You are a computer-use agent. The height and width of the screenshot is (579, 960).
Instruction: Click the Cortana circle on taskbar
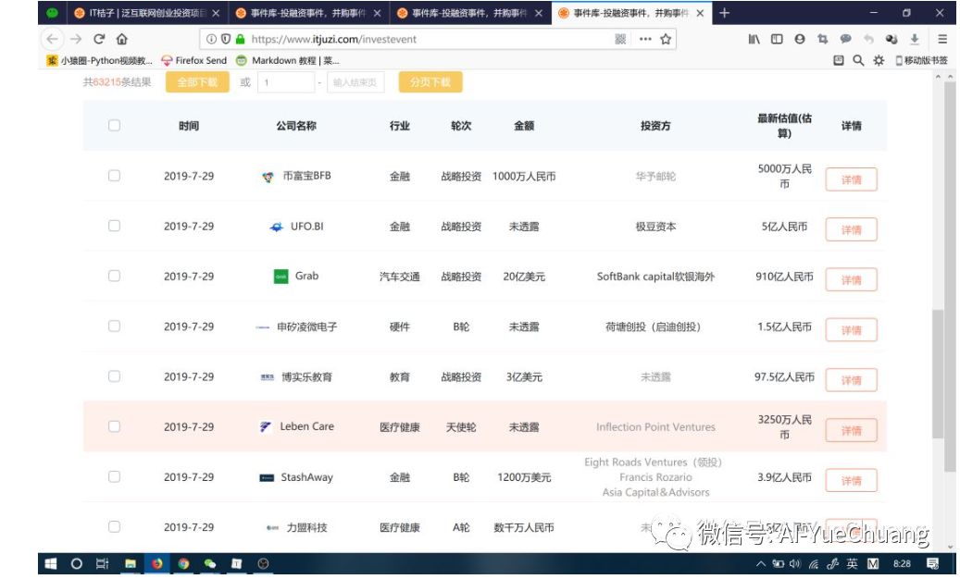pos(77,563)
